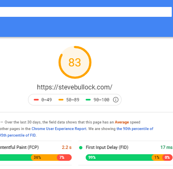Click the score legend info icon

point(116,100)
